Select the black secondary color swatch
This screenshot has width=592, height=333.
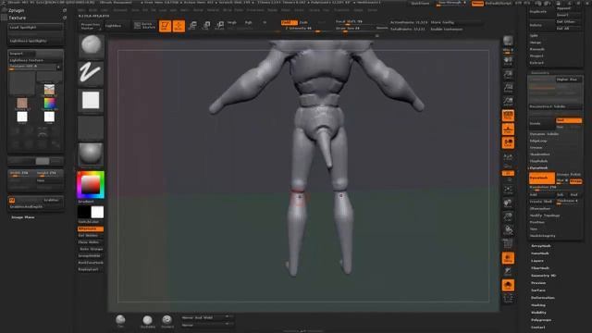pyautogui.click(x=84, y=212)
